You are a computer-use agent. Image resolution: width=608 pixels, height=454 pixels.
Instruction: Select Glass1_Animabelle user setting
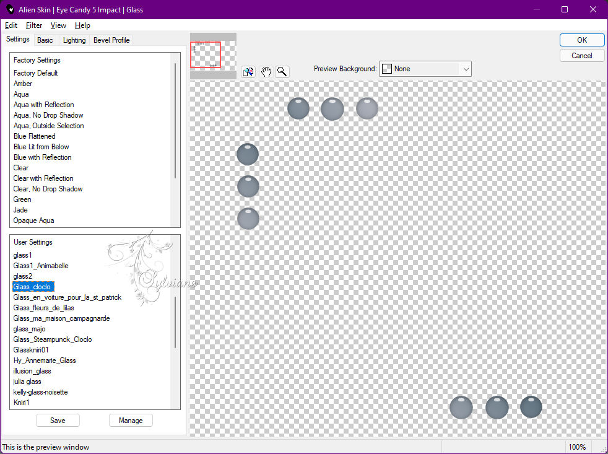coord(41,266)
